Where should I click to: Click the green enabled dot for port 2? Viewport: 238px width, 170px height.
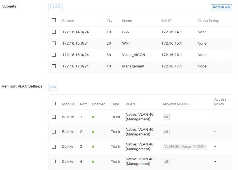point(93,132)
